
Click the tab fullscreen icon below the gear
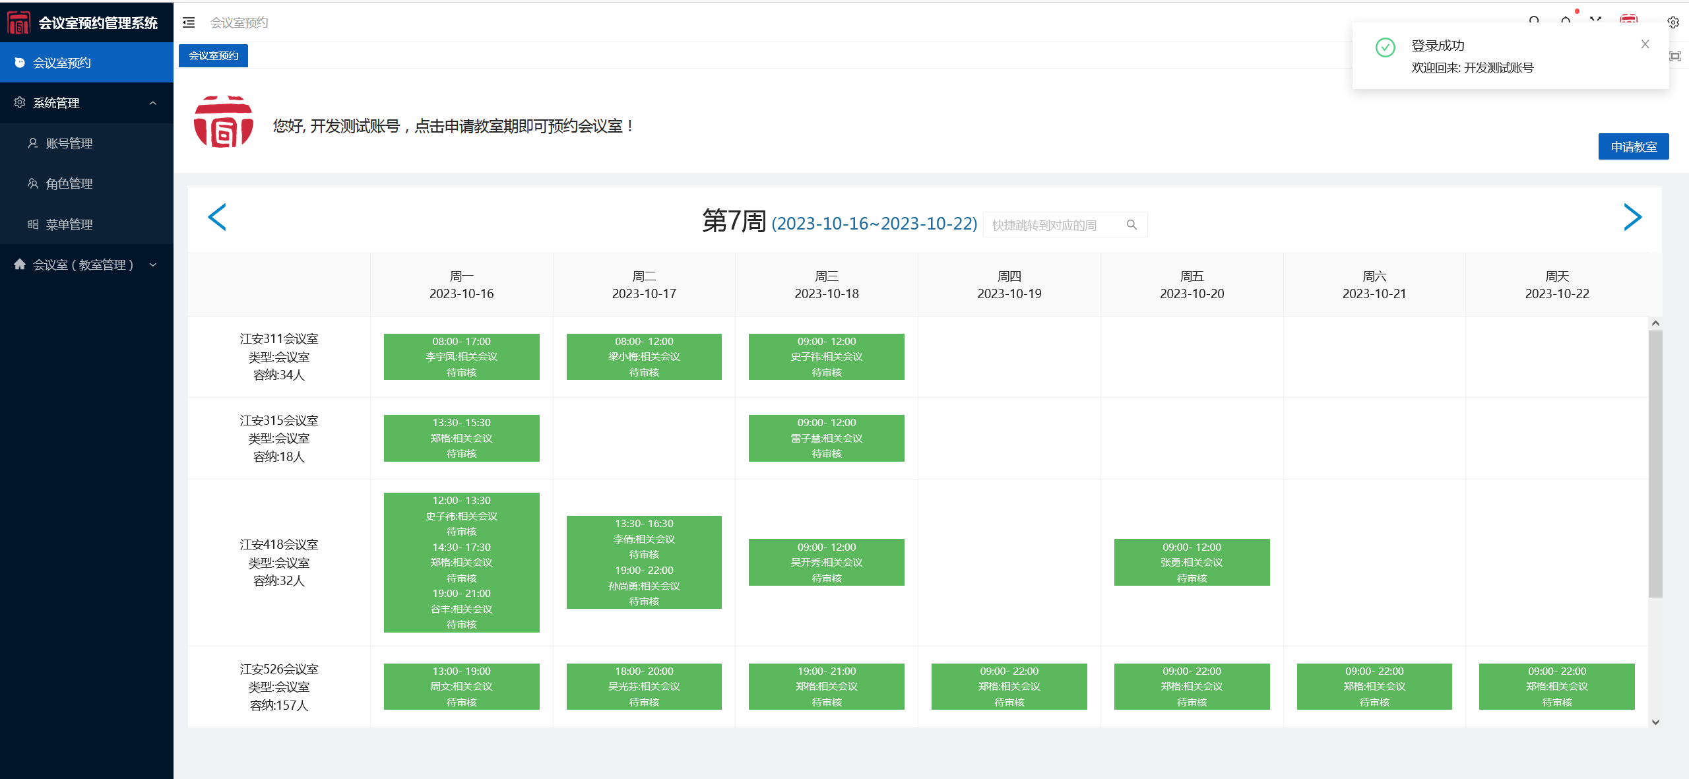pos(1675,56)
